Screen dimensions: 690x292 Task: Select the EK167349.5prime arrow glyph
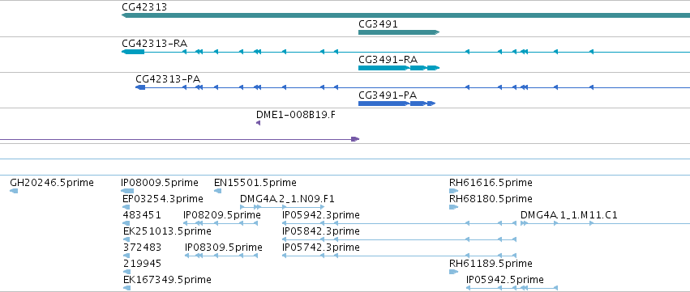click(x=126, y=288)
